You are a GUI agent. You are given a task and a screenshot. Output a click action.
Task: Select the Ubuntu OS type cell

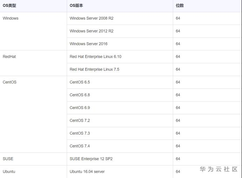coord(9,172)
